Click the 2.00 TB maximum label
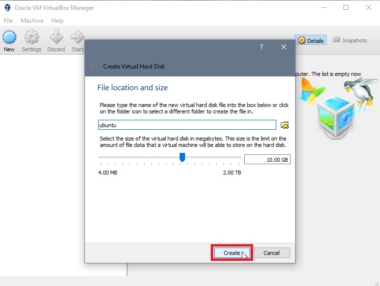The width and height of the screenshot is (380, 286). click(232, 173)
